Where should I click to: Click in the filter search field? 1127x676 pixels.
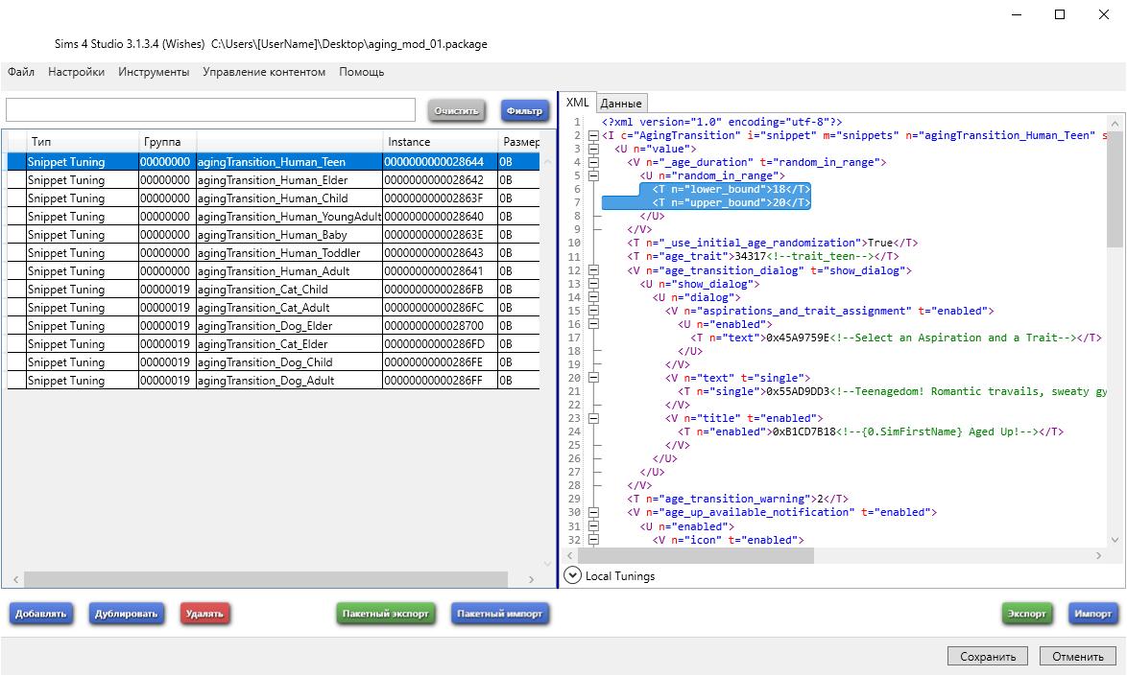point(210,109)
